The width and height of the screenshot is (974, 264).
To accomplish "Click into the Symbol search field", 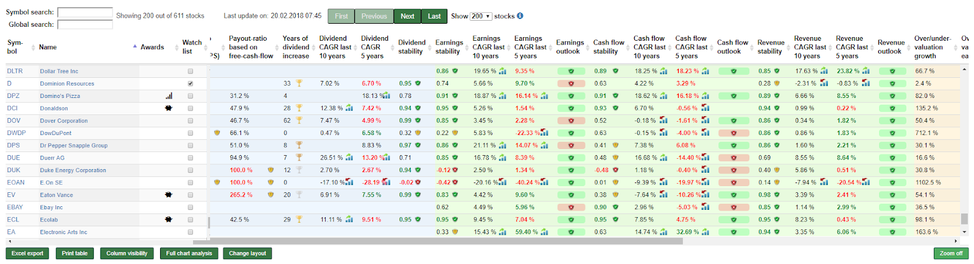I will (85, 12).
